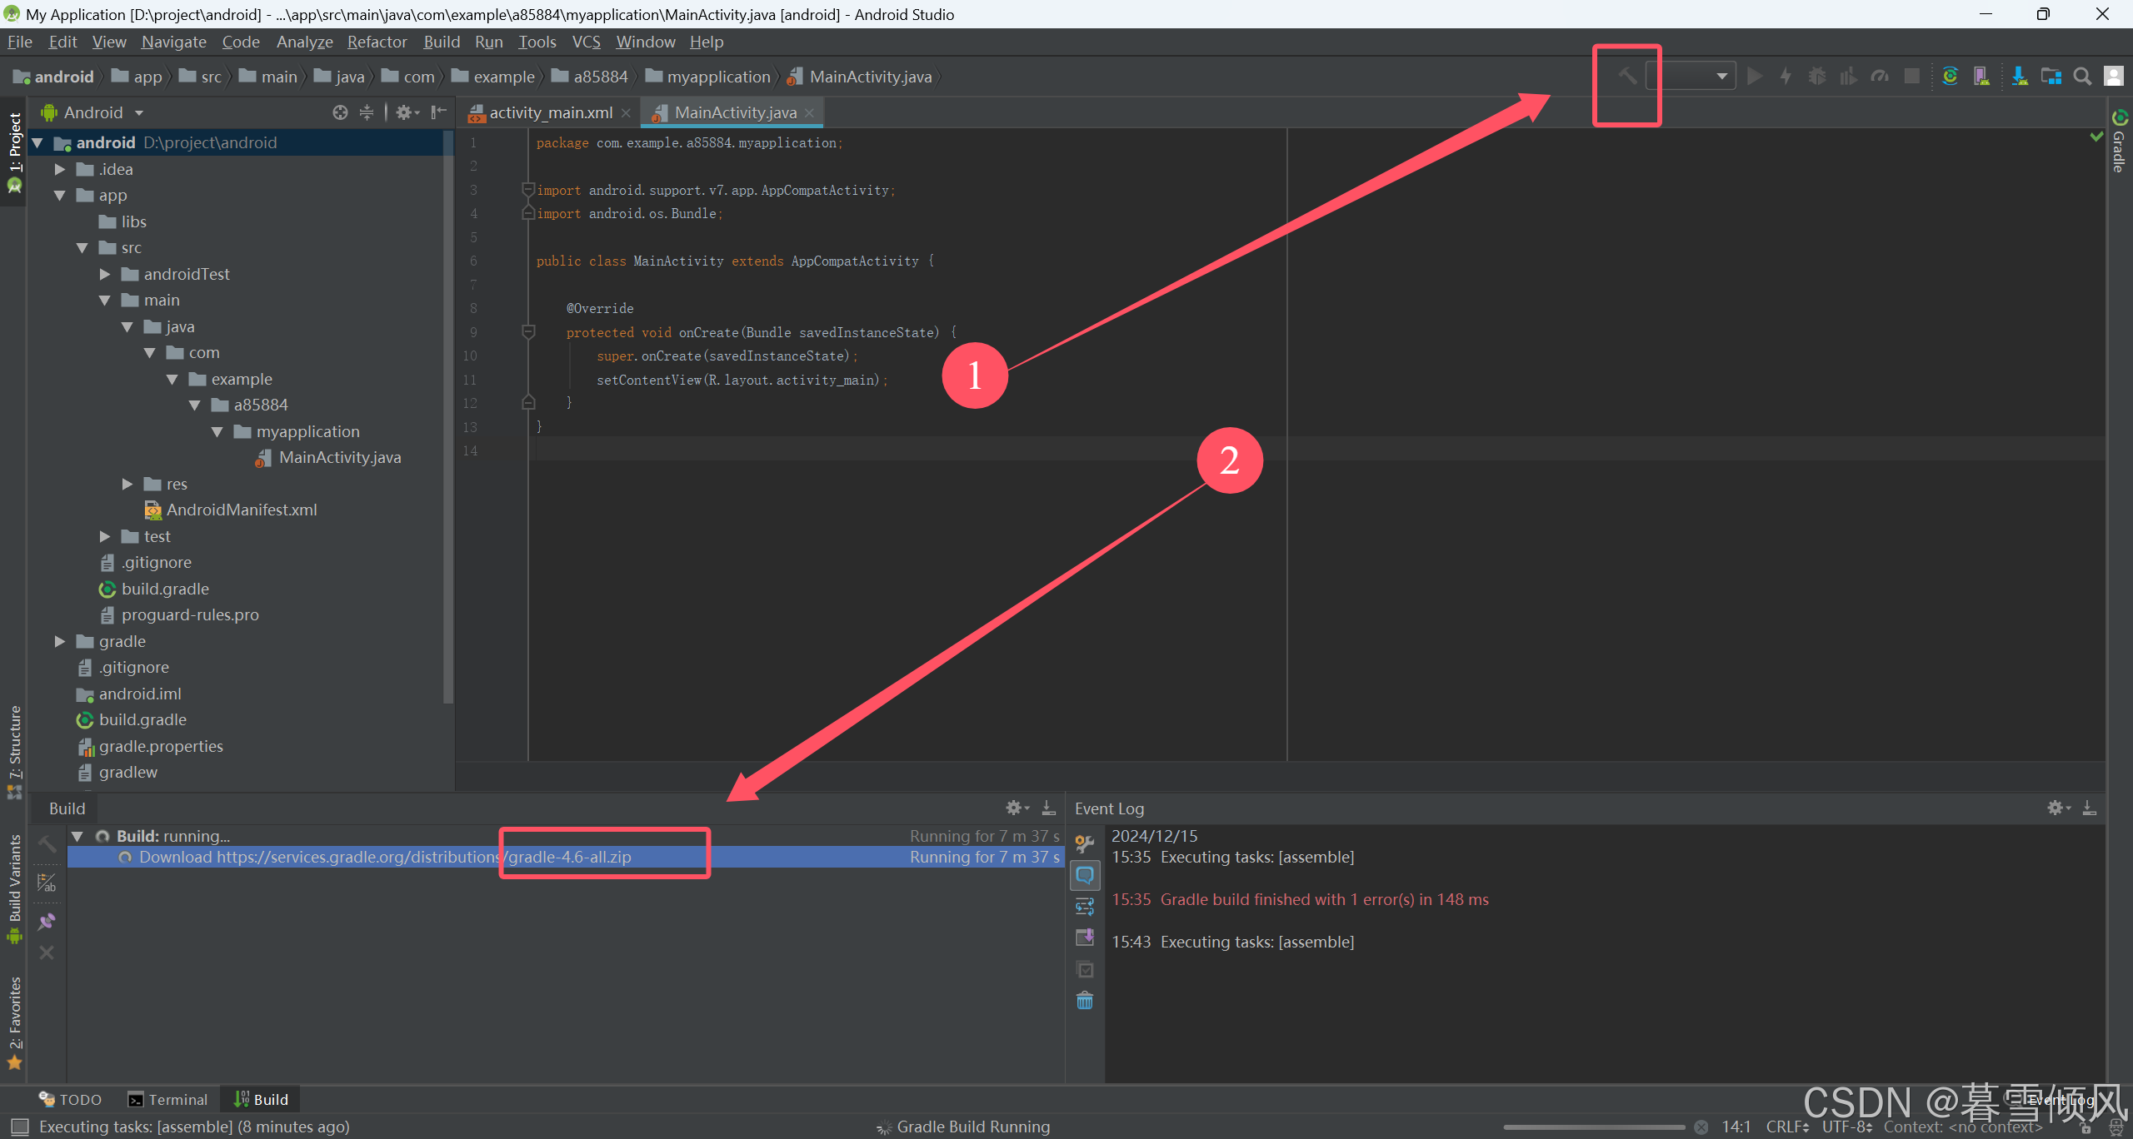
Task: Click the Make Project hammer icon
Action: coord(1626,77)
